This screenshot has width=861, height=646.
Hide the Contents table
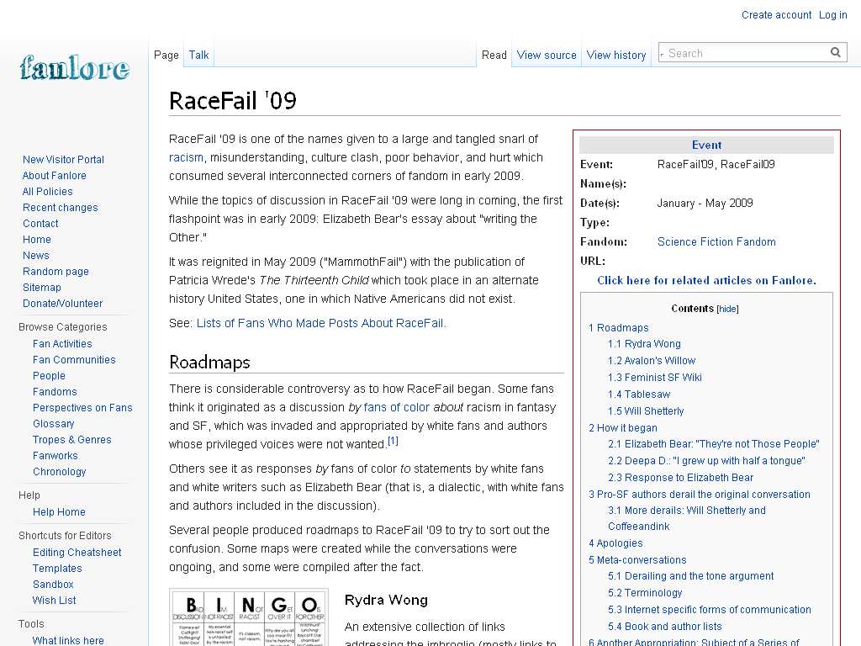pyautogui.click(x=727, y=309)
